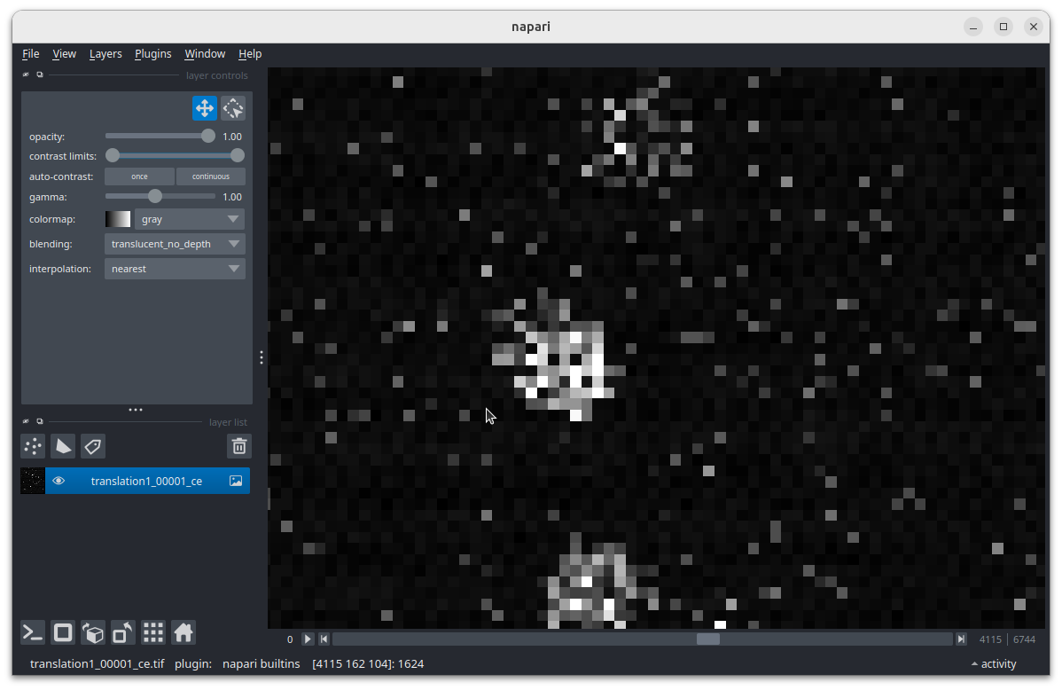Switch the layer to transform mode
Viewport: 1062px width, 690px height.
pyautogui.click(x=233, y=107)
